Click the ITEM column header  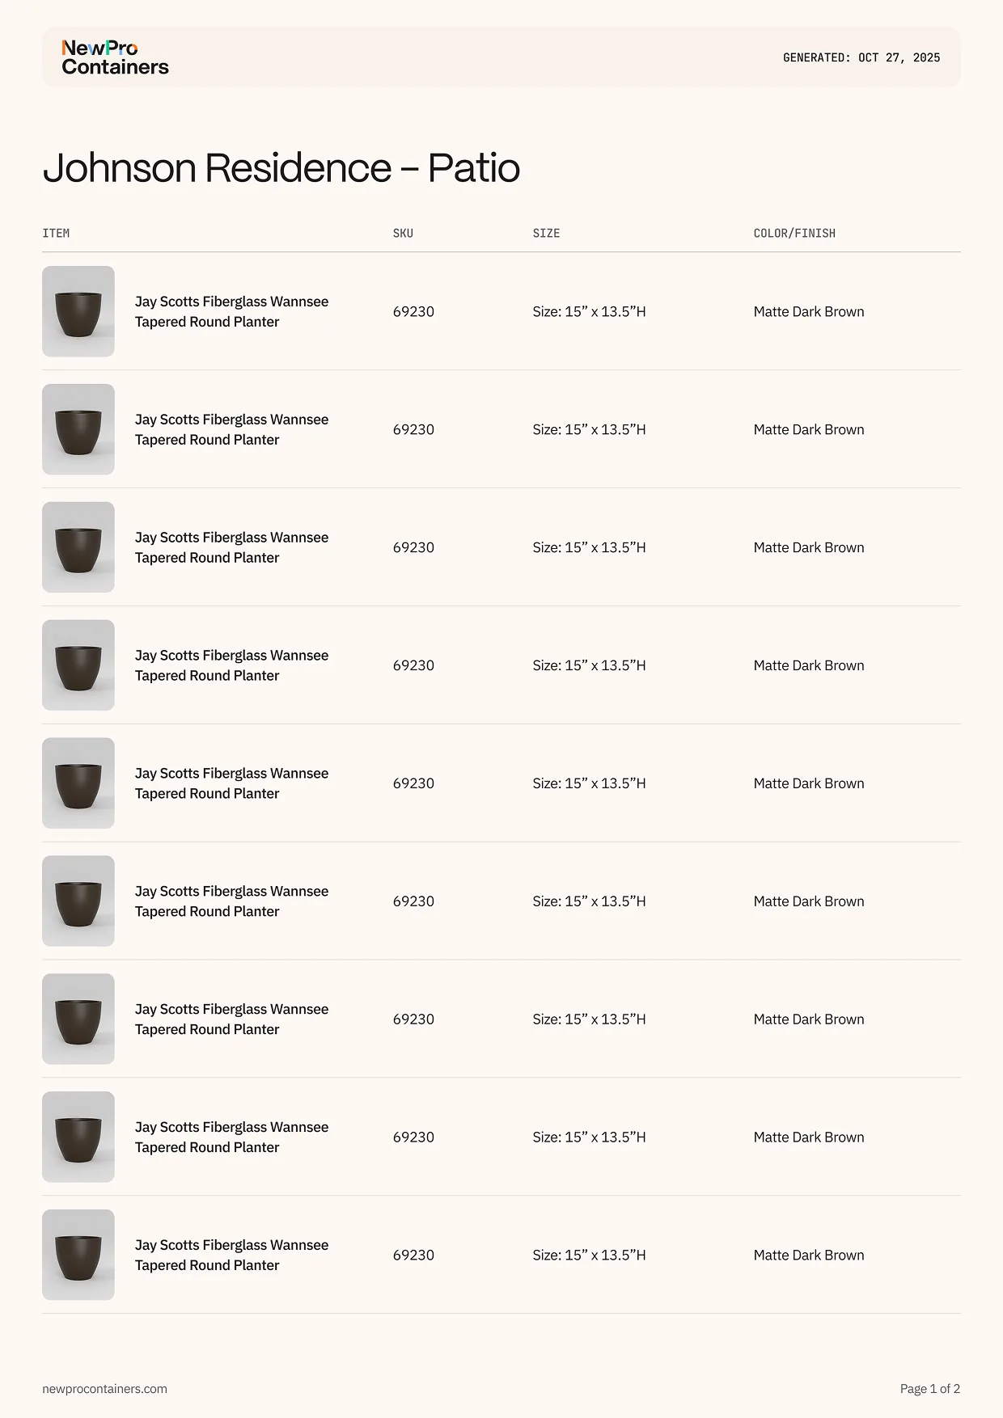(x=56, y=233)
